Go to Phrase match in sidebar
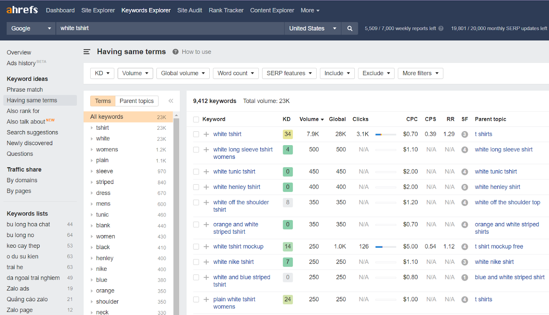This screenshot has width=549, height=315. tap(25, 90)
